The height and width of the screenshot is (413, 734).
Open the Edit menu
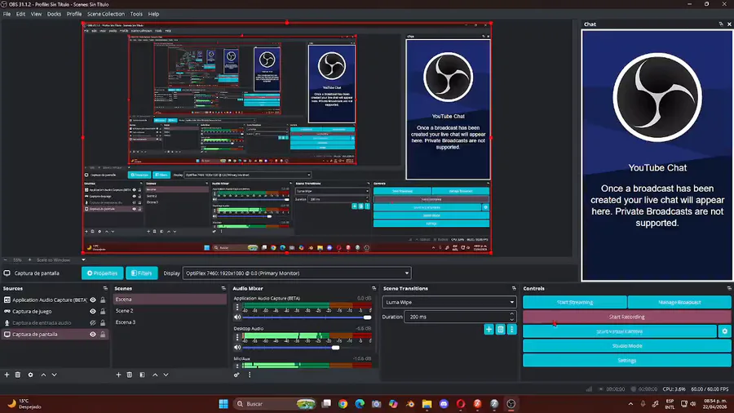pyautogui.click(x=20, y=14)
